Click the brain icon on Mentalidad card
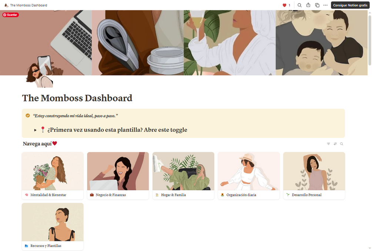Image resolution: width=372 pixels, height=251 pixels. 27,195
